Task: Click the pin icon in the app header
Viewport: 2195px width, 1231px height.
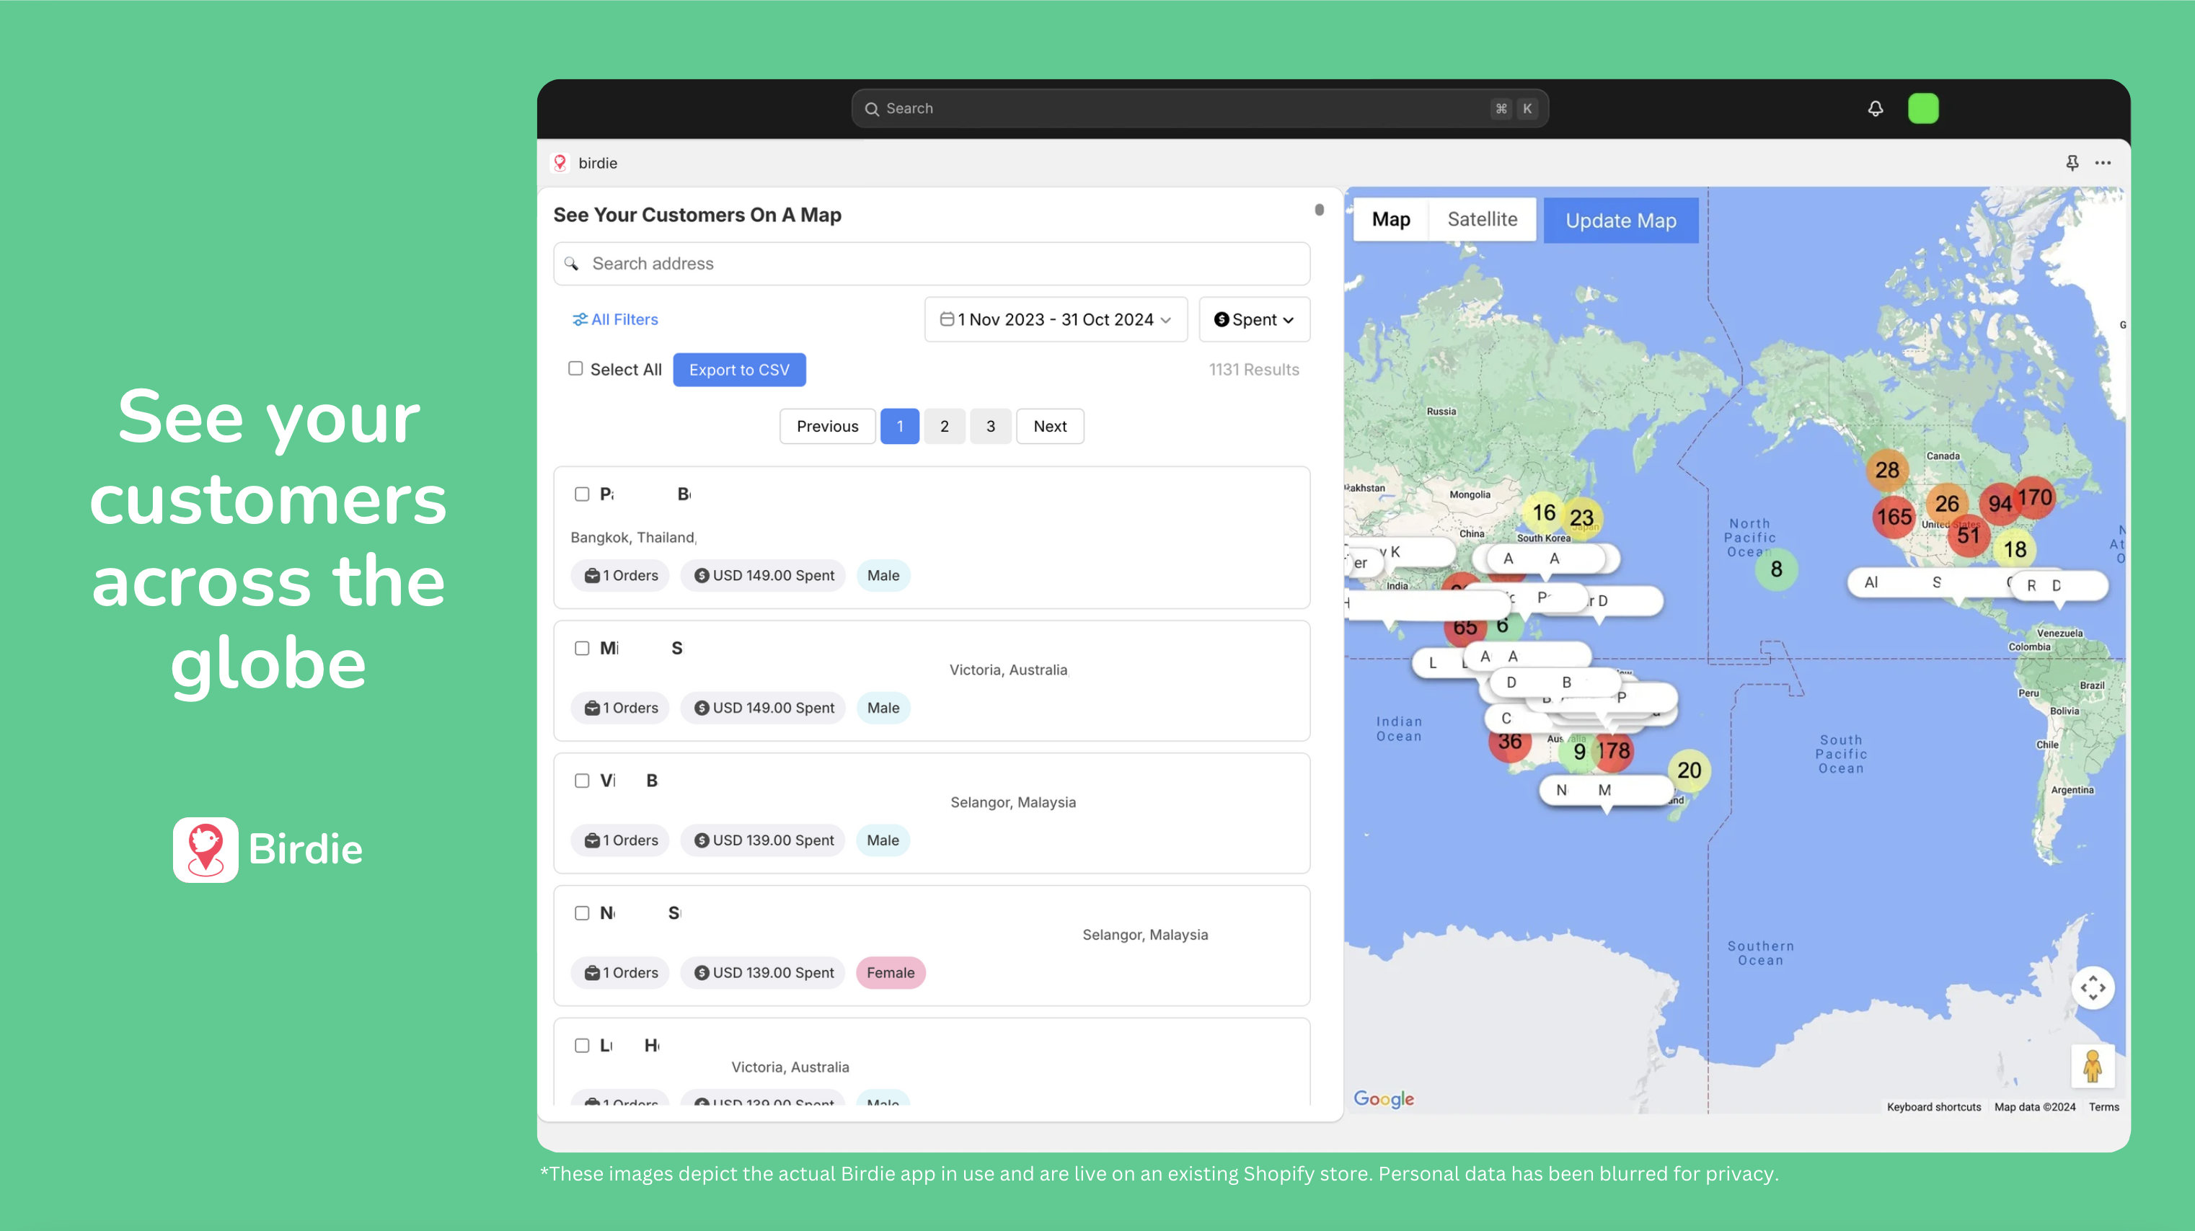Action: click(x=2072, y=163)
